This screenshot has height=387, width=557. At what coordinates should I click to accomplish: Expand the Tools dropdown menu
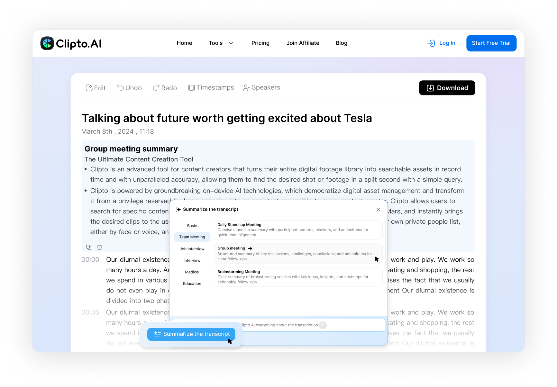click(x=221, y=43)
